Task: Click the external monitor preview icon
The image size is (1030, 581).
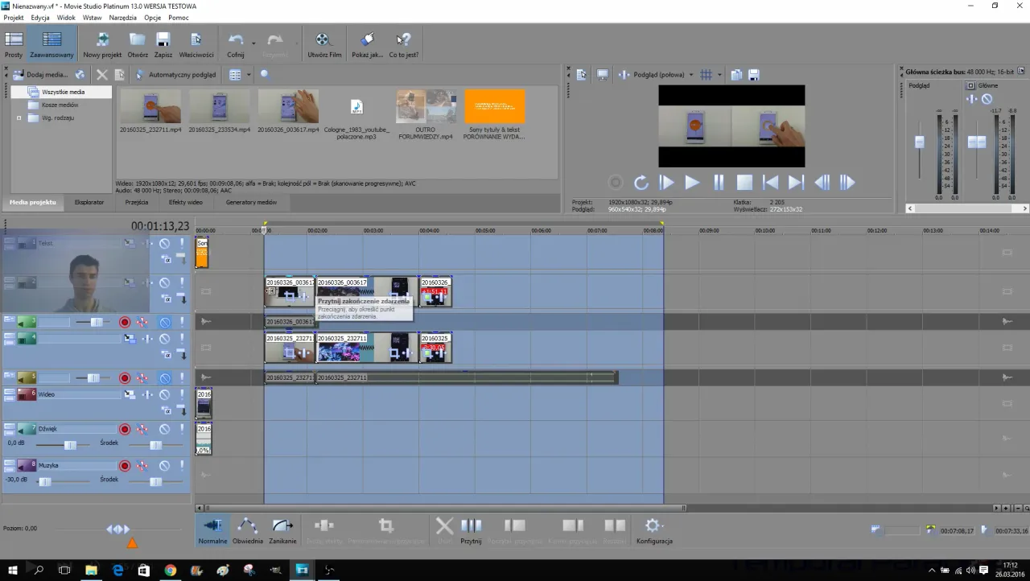Action: [x=602, y=75]
